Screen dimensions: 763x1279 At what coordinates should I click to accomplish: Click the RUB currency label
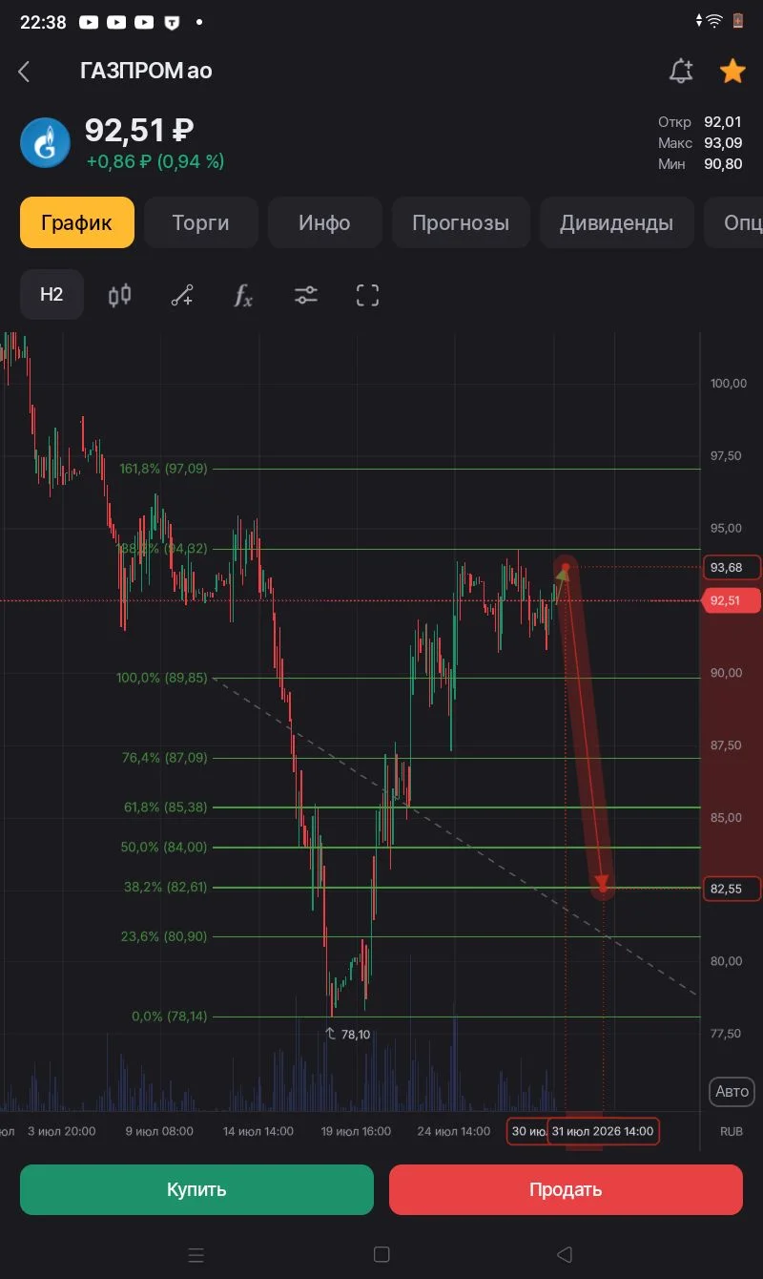[732, 1131]
